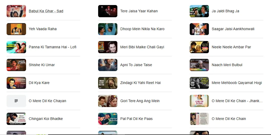Open the Babul Ka Ghar - Sad link
The height and width of the screenshot is (135, 271).
[x=46, y=11]
